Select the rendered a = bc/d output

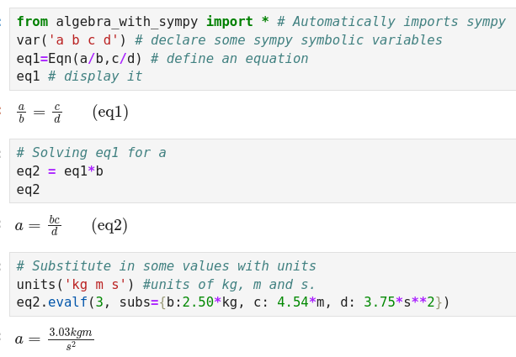38,226
